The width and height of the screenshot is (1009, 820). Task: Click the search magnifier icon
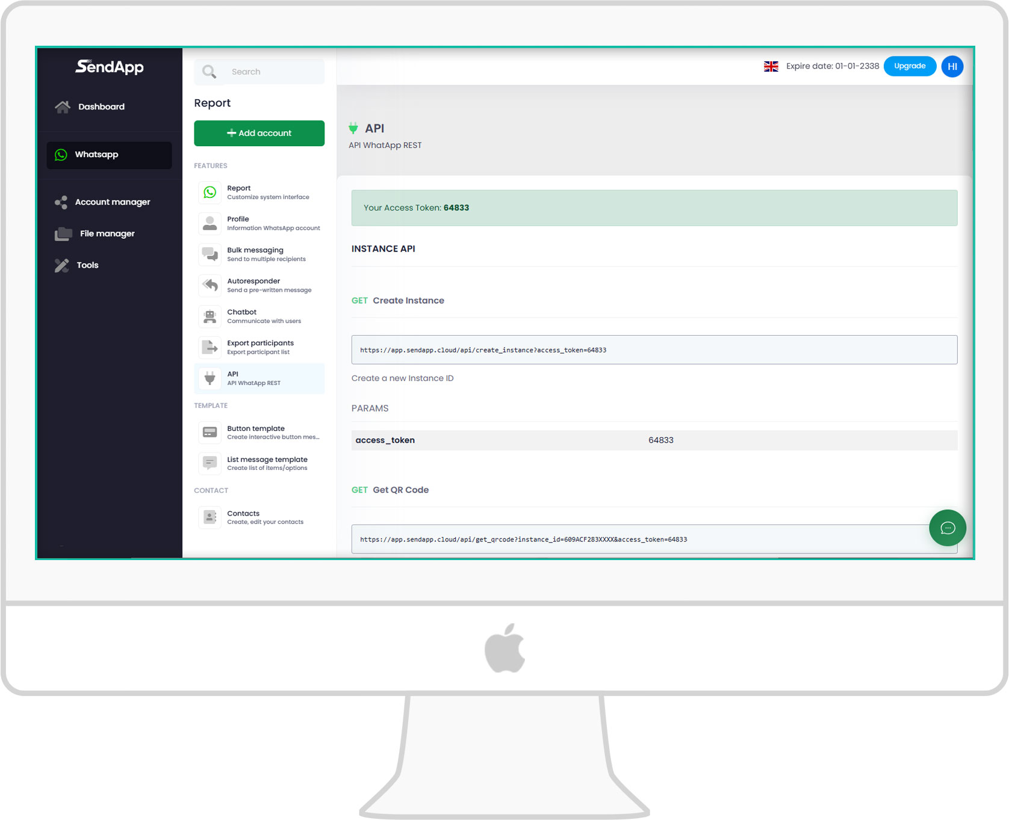click(x=209, y=72)
